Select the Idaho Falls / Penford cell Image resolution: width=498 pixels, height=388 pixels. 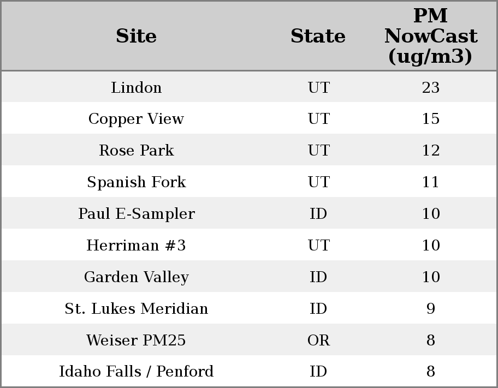pyautogui.click(x=136, y=372)
